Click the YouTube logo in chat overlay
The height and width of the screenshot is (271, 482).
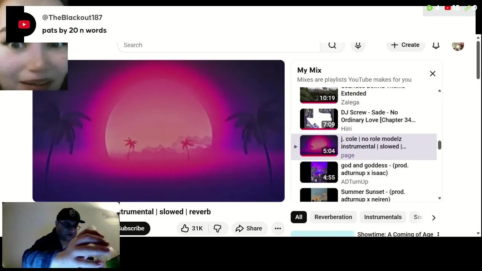click(x=24, y=25)
